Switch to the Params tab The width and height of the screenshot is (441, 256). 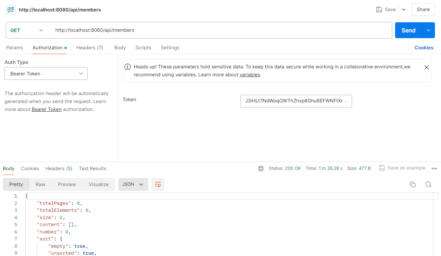[x=14, y=48]
